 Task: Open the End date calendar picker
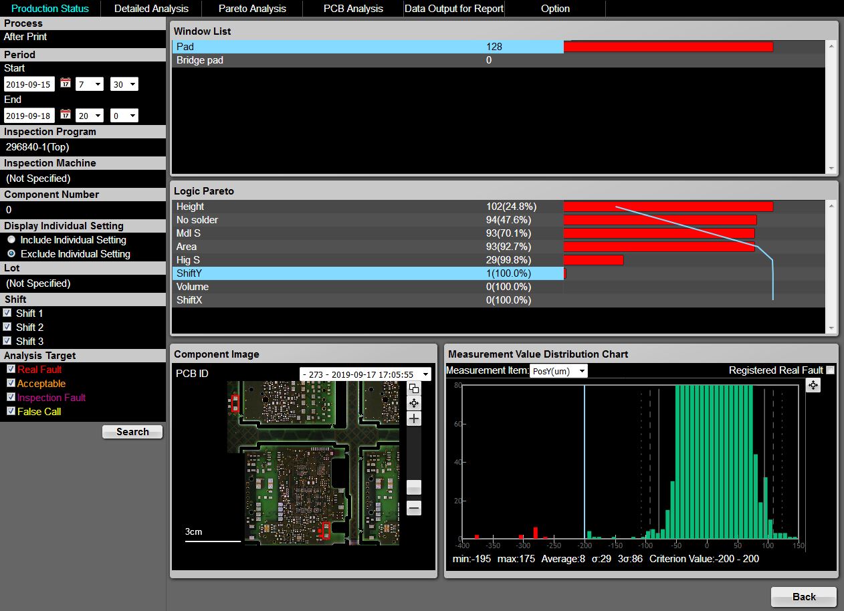(65, 115)
